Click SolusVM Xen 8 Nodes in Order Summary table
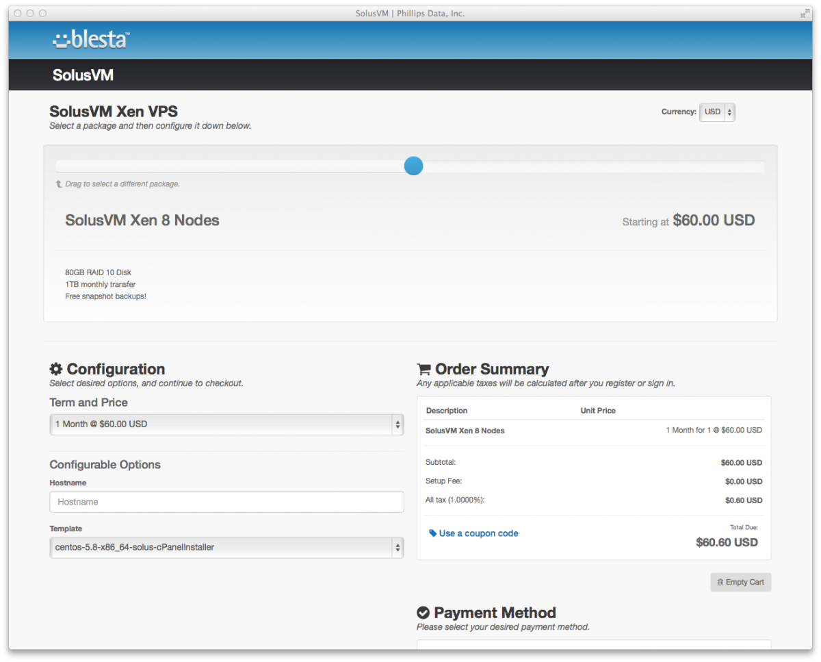The height and width of the screenshot is (662, 821). point(465,431)
